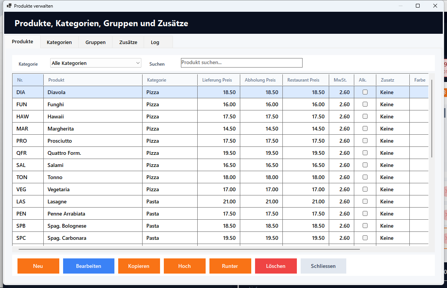Check the Alk. box for Tonno
Screen dimensions: 447x288
(x=365, y=177)
